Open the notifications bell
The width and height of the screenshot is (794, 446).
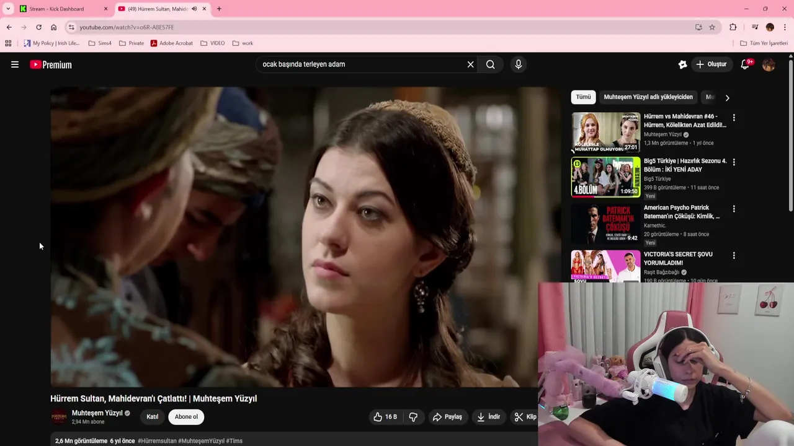745,64
